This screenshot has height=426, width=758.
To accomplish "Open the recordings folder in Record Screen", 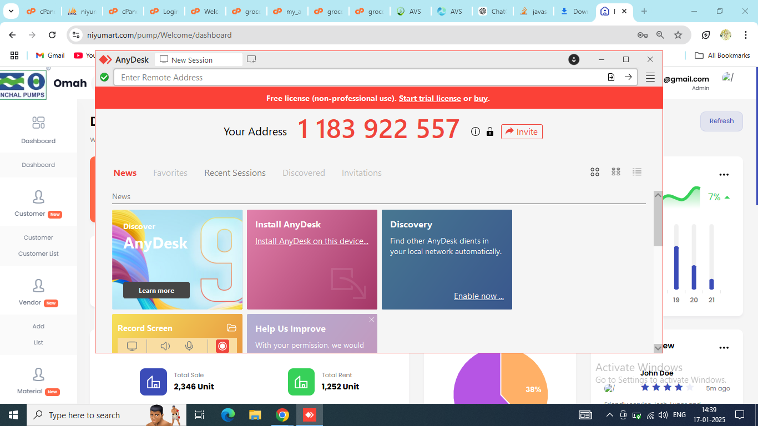I will point(231,328).
